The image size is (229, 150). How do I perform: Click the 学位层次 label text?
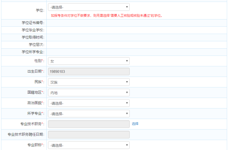36,45
